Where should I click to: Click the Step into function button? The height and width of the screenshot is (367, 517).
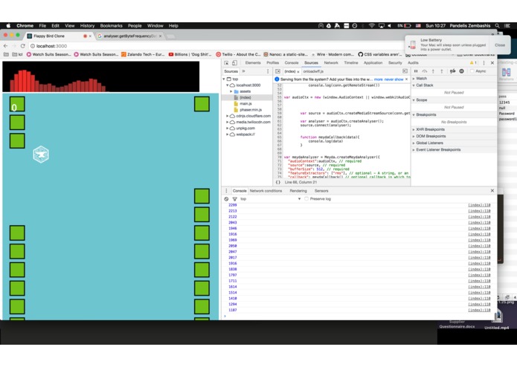click(x=433, y=71)
